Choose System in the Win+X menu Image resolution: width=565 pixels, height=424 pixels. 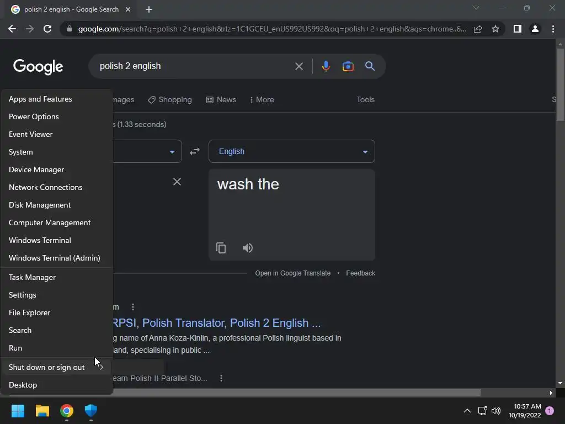tap(57, 152)
